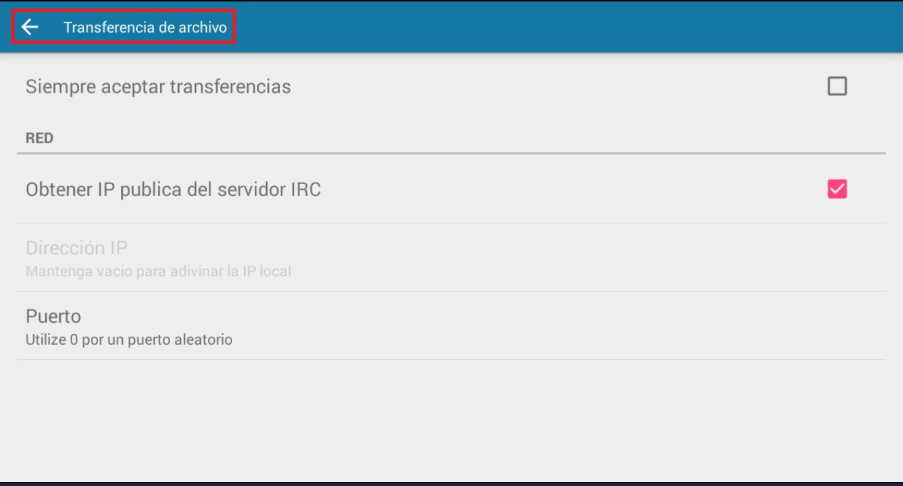Click the word 'archivo' in the header
903x486 pixels.
(205, 27)
